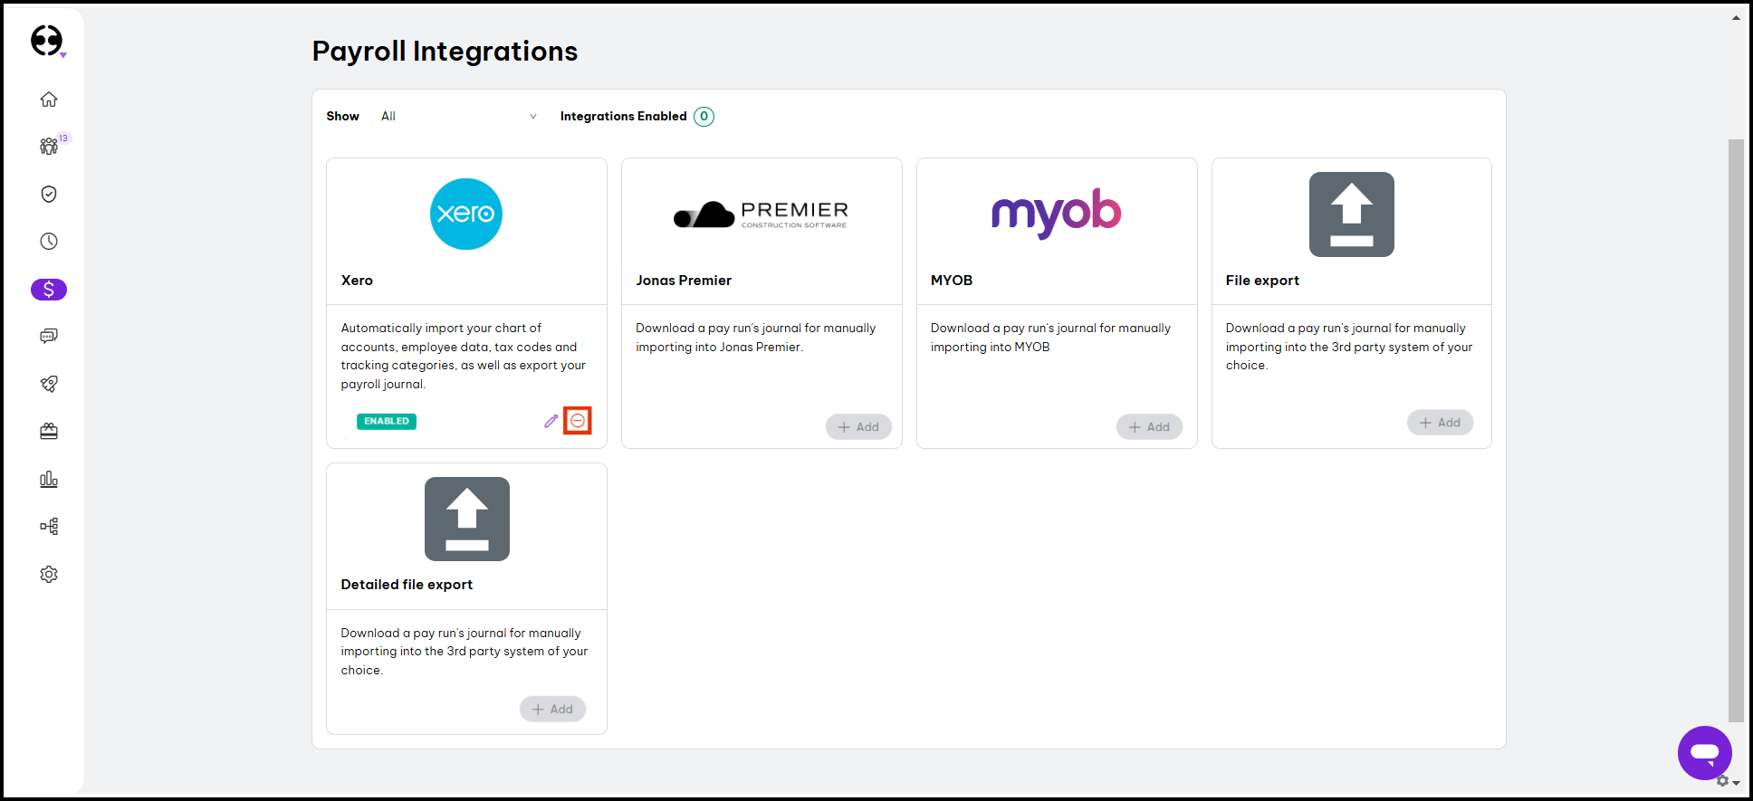The image size is (1753, 801).
Task: Add the File export integration
Action: click(1439, 423)
